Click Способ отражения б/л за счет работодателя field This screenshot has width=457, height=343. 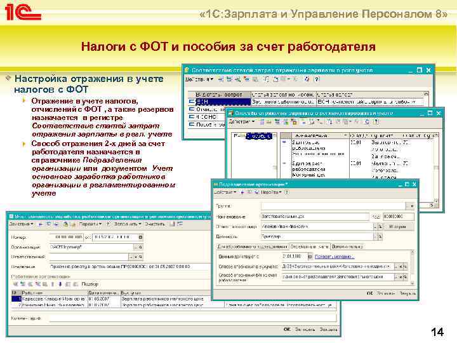pos(337,276)
